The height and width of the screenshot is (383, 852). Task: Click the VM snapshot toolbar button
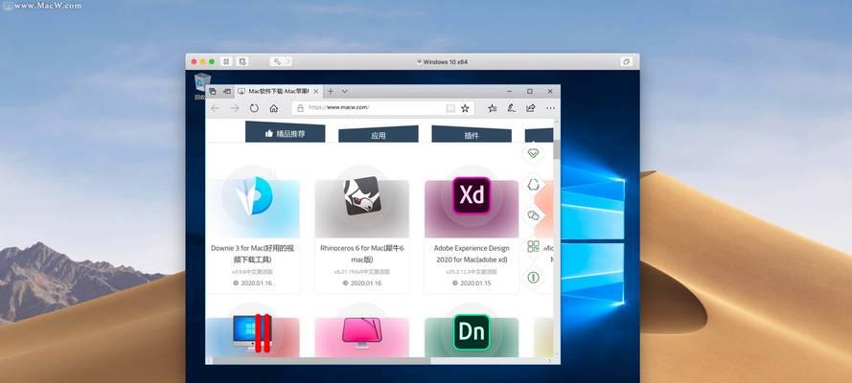point(242,62)
